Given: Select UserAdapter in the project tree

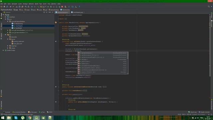Looking at the screenshot, I should [19, 26].
